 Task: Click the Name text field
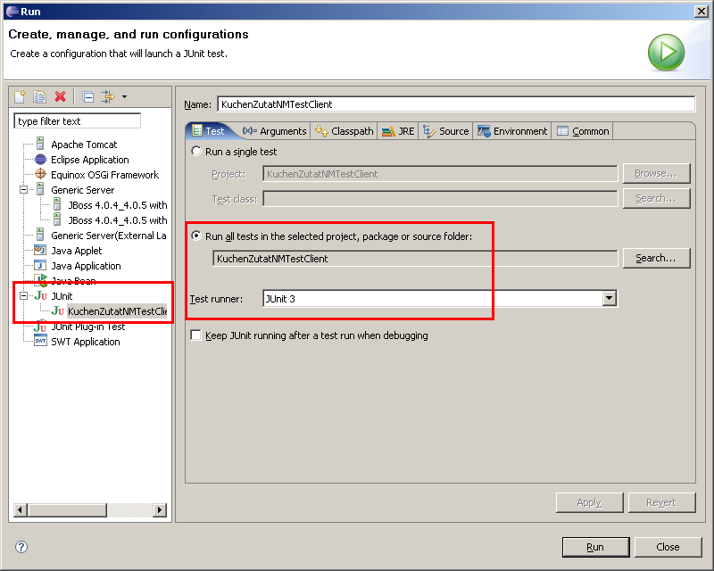point(456,104)
